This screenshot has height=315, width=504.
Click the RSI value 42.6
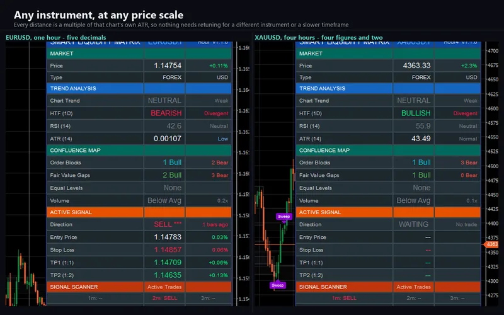(174, 126)
